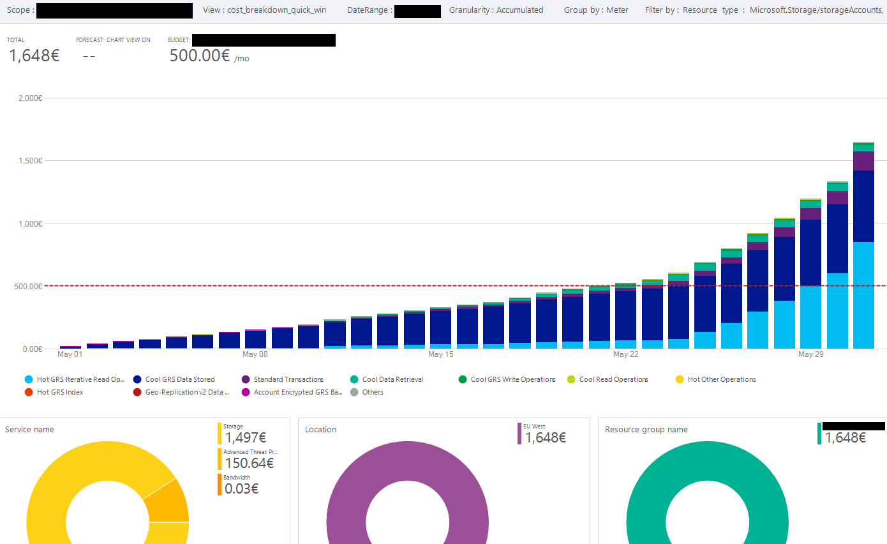Click the Location card title
The width and height of the screenshot is (887, 544).
pos(320,430)
